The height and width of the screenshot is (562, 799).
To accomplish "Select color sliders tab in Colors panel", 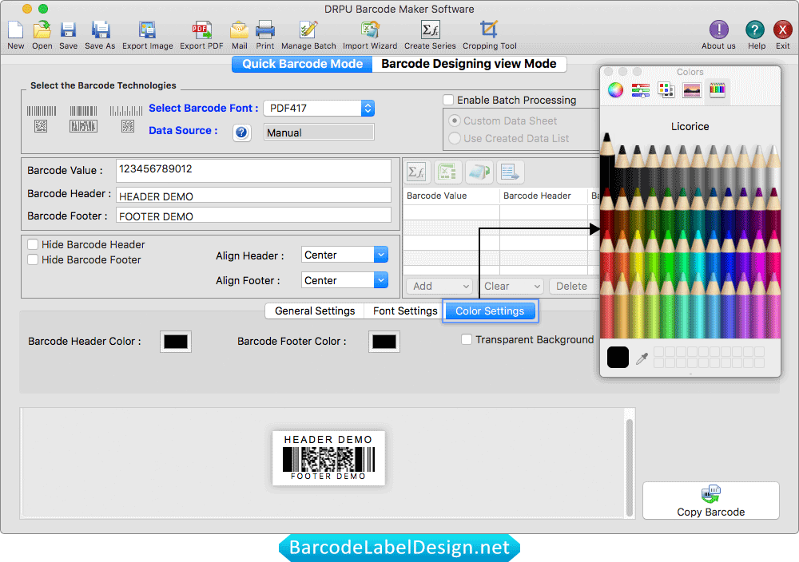I will [x=641, y=90].
